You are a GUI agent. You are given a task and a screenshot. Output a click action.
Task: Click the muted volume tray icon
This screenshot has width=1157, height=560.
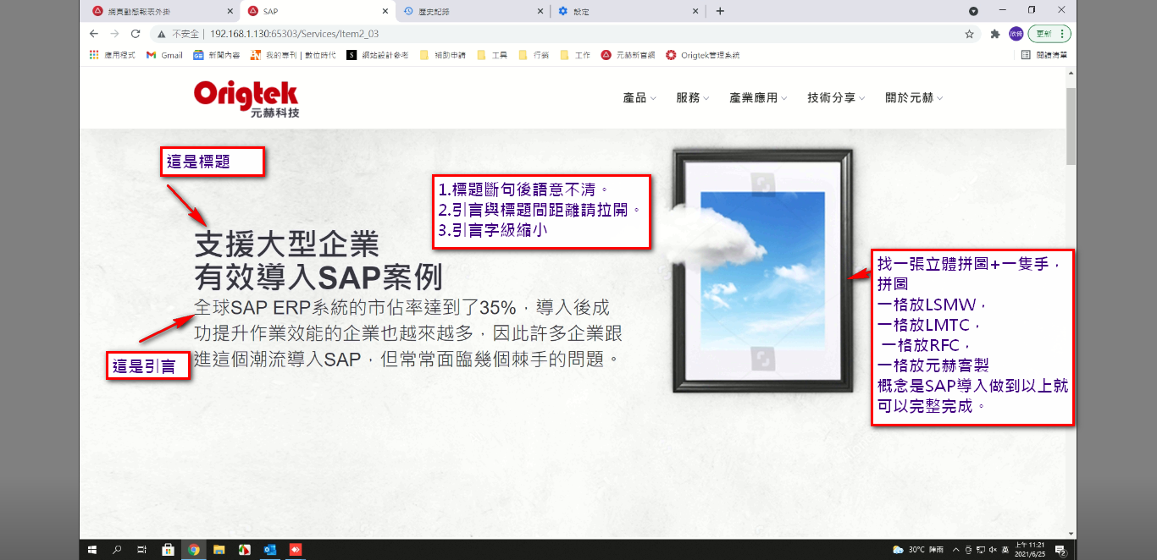click(993, 550)
